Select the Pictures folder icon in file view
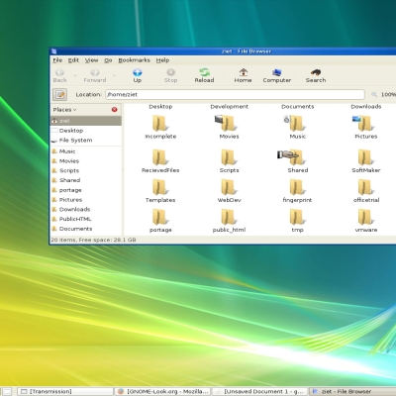Viewport: 396px width, 396px height. [x=363, y=124]
